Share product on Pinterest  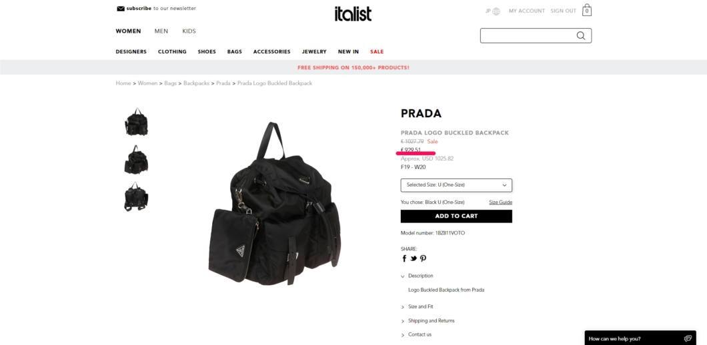(x=423, y=258)
